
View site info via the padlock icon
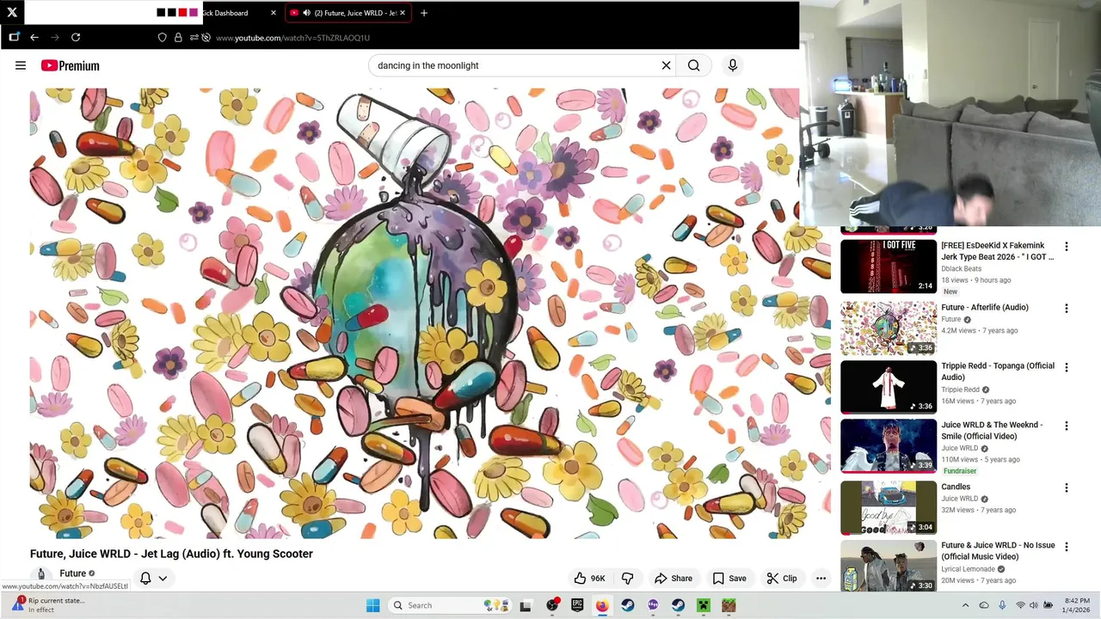pos(178,37)
